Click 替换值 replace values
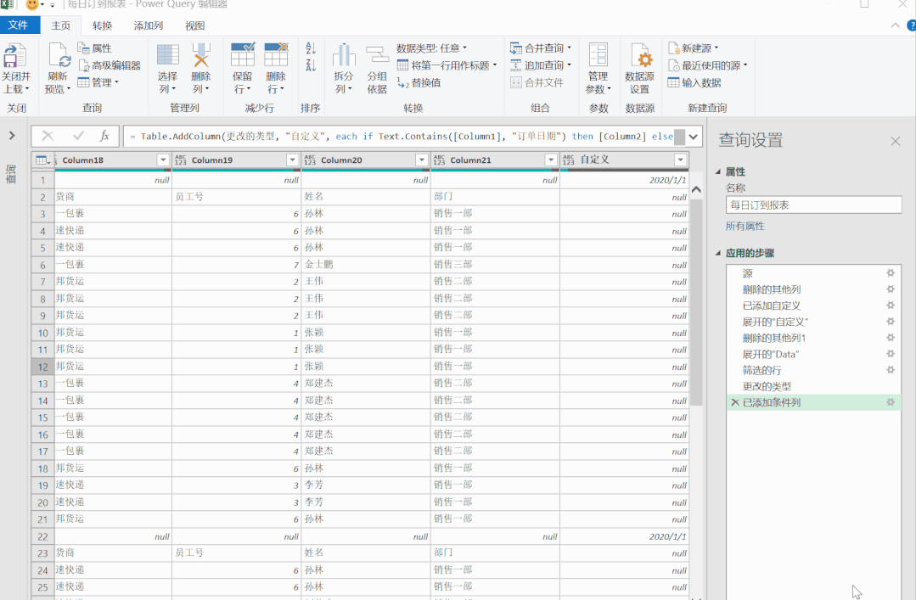This screenshot has width=916, height=600. [x=419, y=83]
